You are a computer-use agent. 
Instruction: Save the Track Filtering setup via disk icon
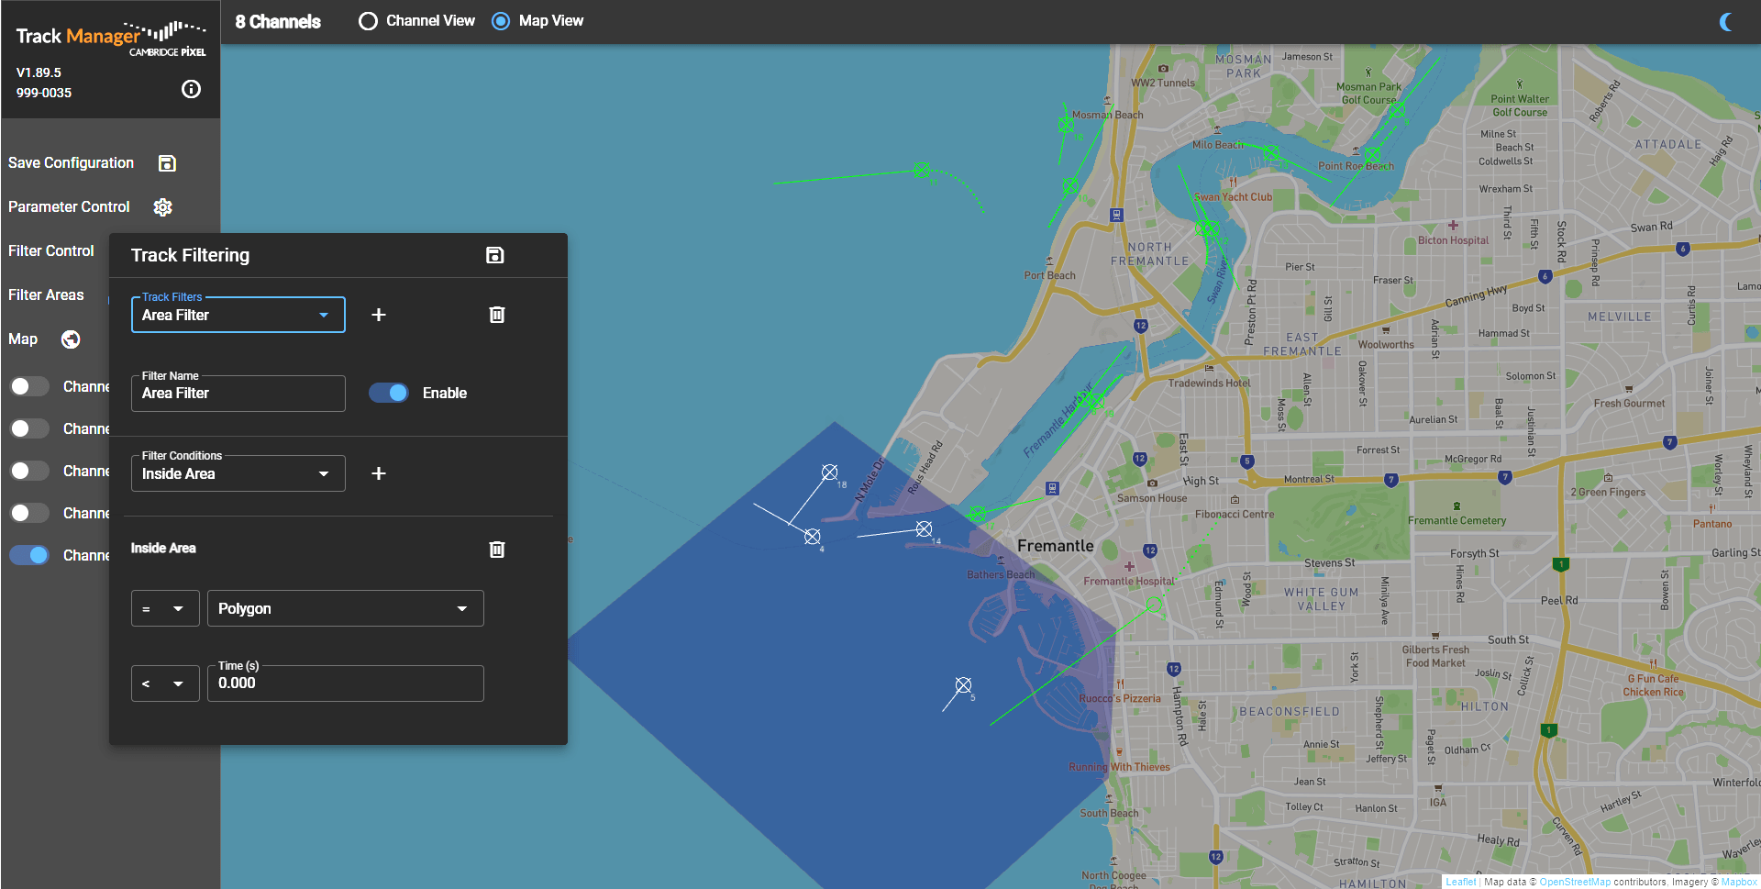495,255
